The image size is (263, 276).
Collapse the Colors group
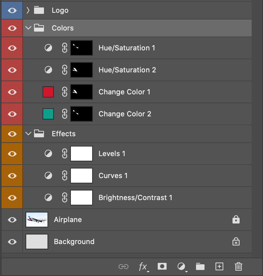pos(28,28)
